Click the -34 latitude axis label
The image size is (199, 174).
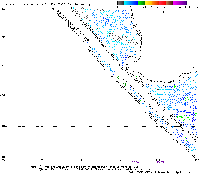pyautogui.click(x=2, y=66)
